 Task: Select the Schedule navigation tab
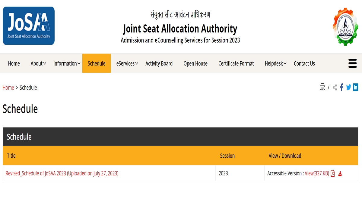[97, 63]
